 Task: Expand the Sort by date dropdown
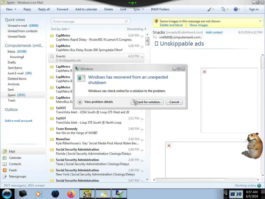[x=60, y=29]
